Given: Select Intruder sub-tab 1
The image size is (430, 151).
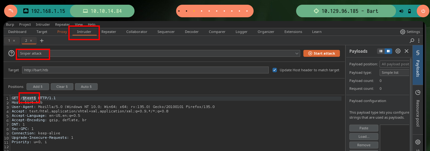Looking at the screenshot, I should [9, 41].
